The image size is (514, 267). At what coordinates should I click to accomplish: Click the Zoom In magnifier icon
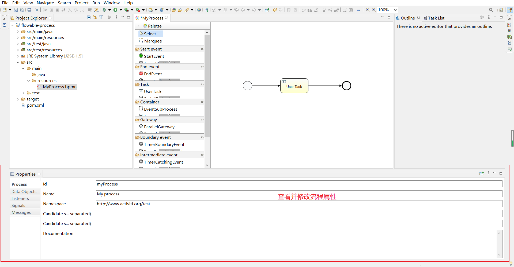373,10
